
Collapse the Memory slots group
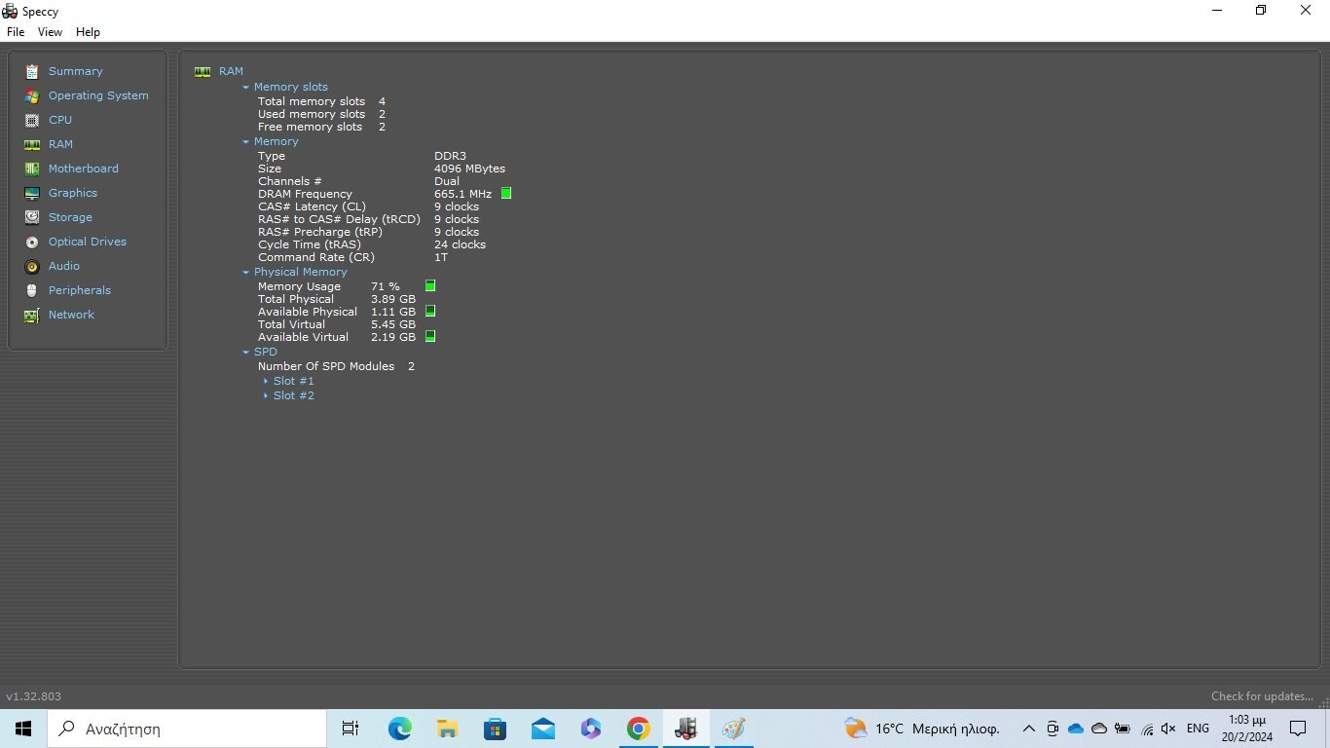click(x=246, y=87)
